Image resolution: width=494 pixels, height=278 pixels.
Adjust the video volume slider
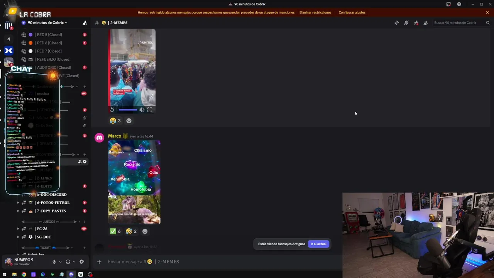coord(128,110)
